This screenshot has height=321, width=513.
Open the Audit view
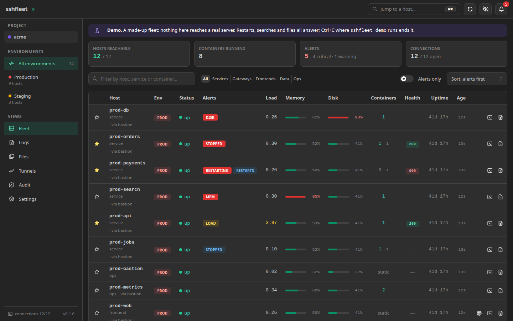[x=41, y=185]
